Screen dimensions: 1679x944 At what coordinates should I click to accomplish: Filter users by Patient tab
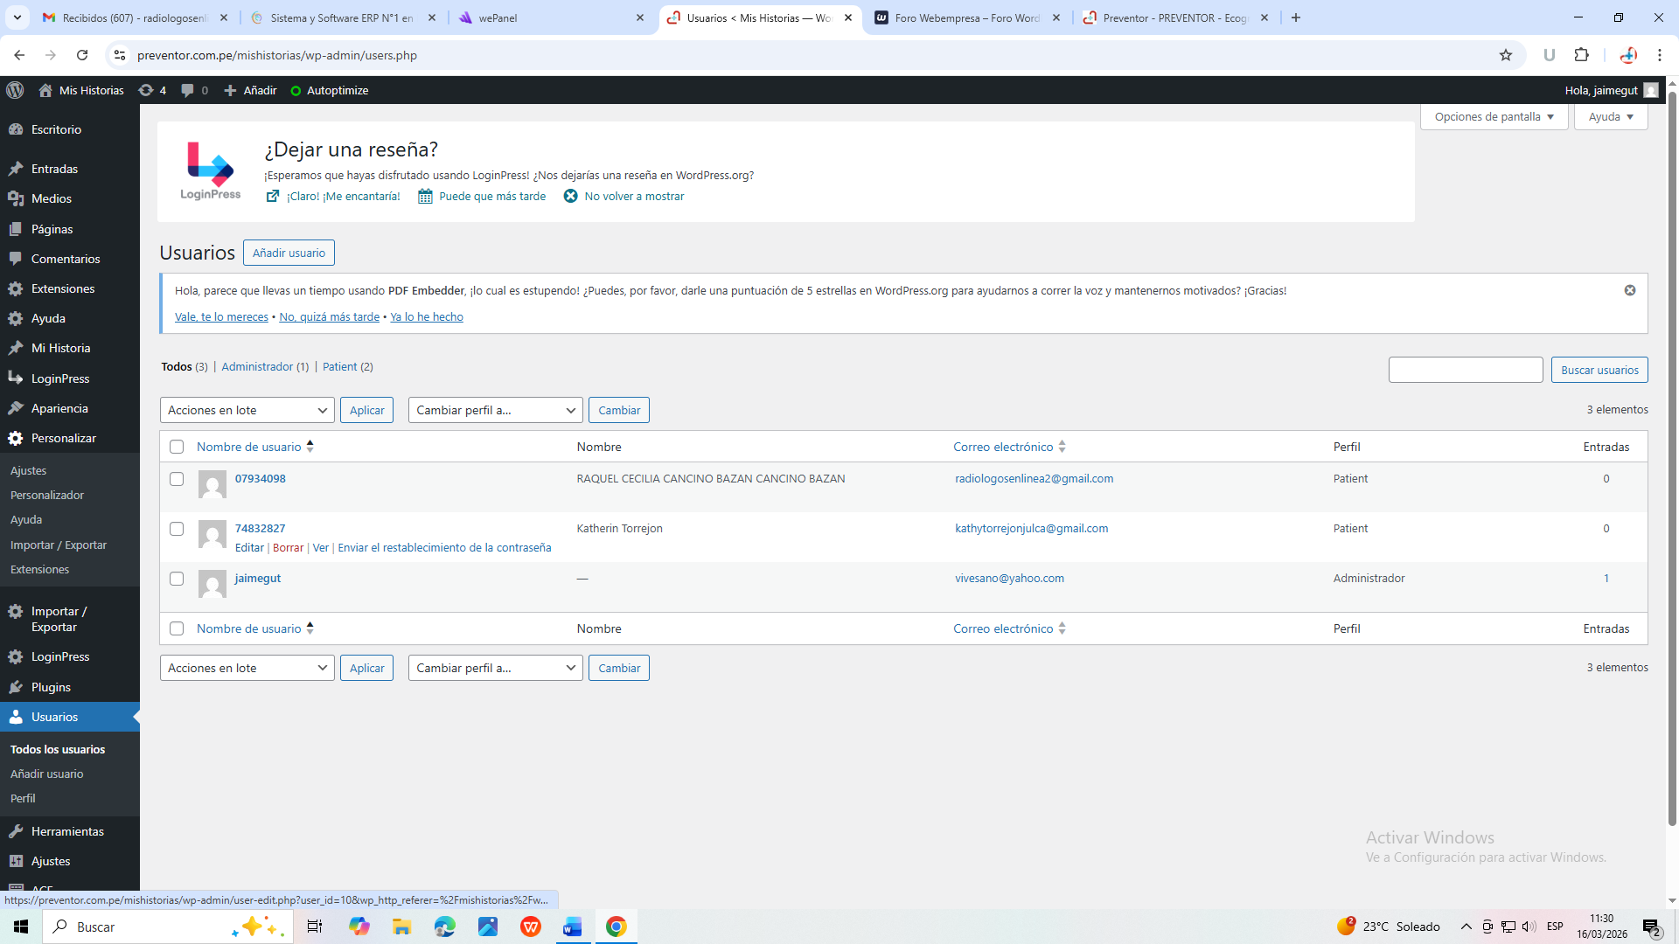pyautogui.click(x=339, y=366)
